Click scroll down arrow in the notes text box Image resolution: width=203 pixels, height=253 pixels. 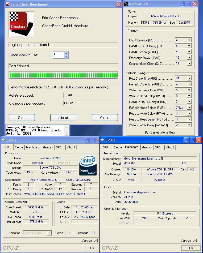(x=67, y=133)
